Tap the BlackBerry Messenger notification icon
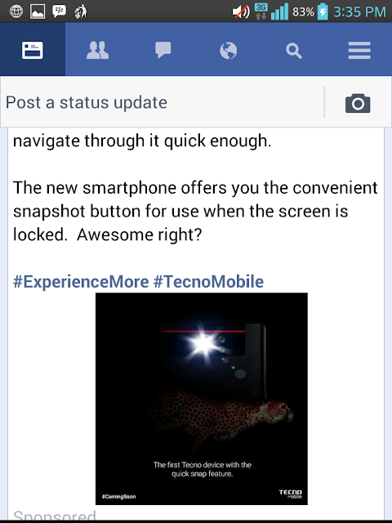Image resolution: width=392 pixels, height=523 pixels. click(59, 11)
